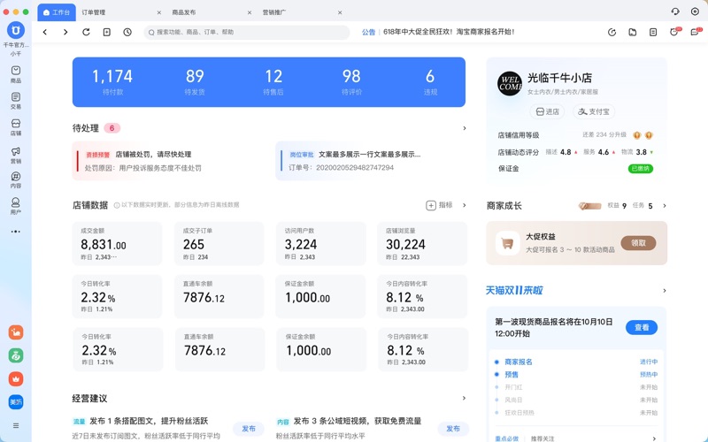Click the refresh icon in the toolbar
This screenshot has height=442, width=708.
[x=86, y=32]
